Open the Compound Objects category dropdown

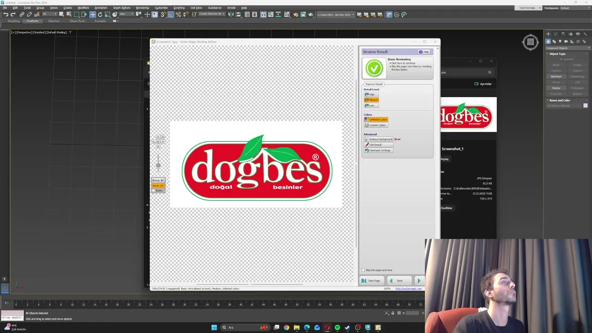tap(568, 48)
